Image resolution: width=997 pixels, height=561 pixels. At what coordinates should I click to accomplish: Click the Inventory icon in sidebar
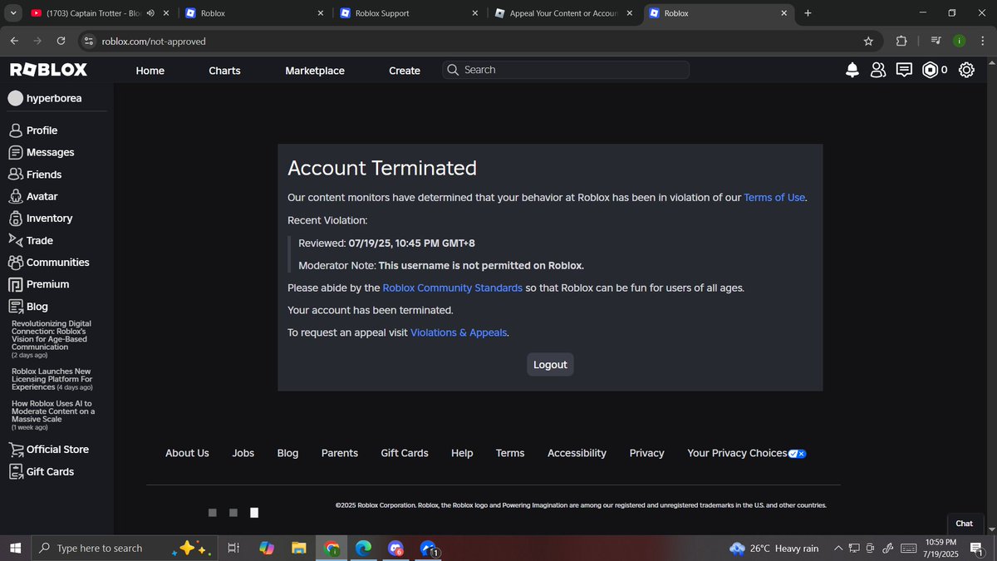[x=15, y=219]
